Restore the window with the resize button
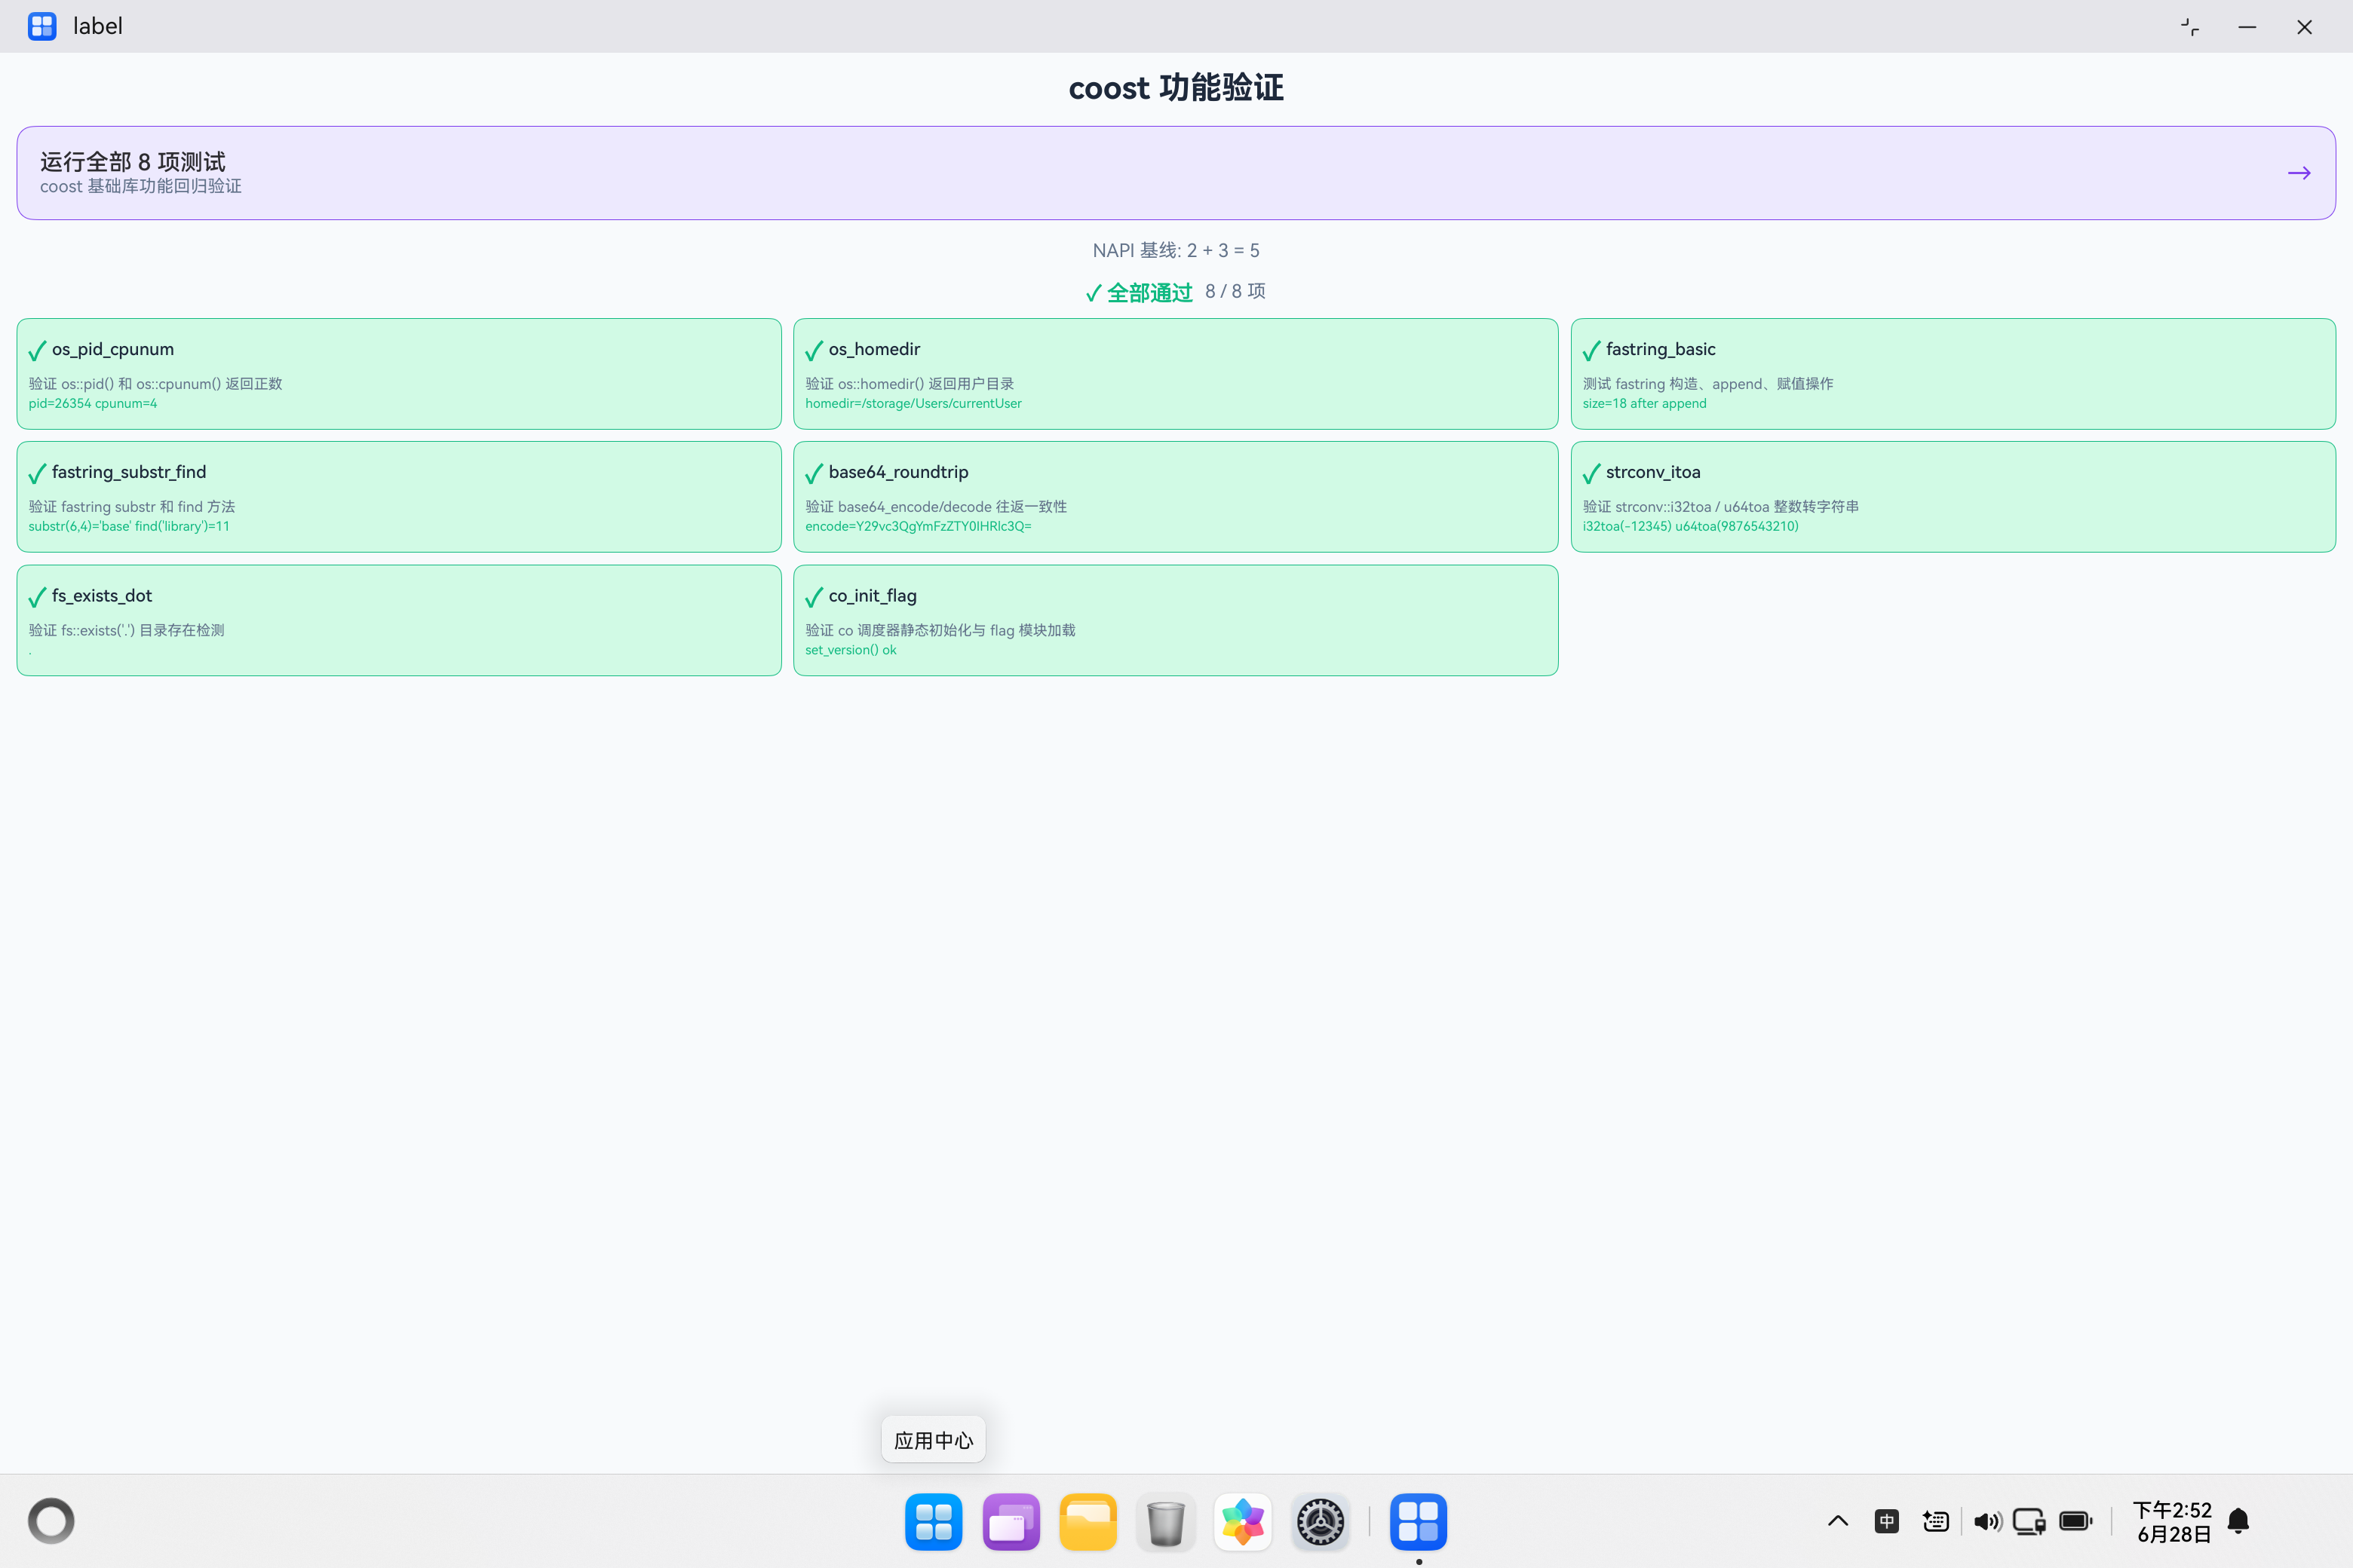Viewport: 2353px width, 1568px height. (2190, 27)
